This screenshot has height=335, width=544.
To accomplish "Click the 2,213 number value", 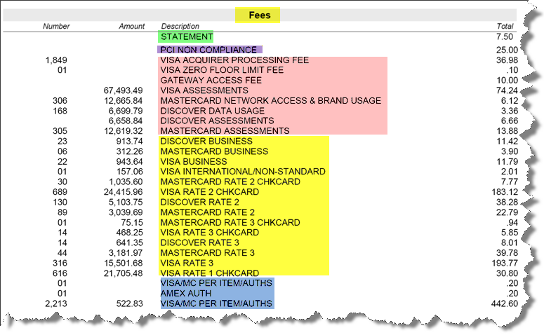I will (56, 304).
